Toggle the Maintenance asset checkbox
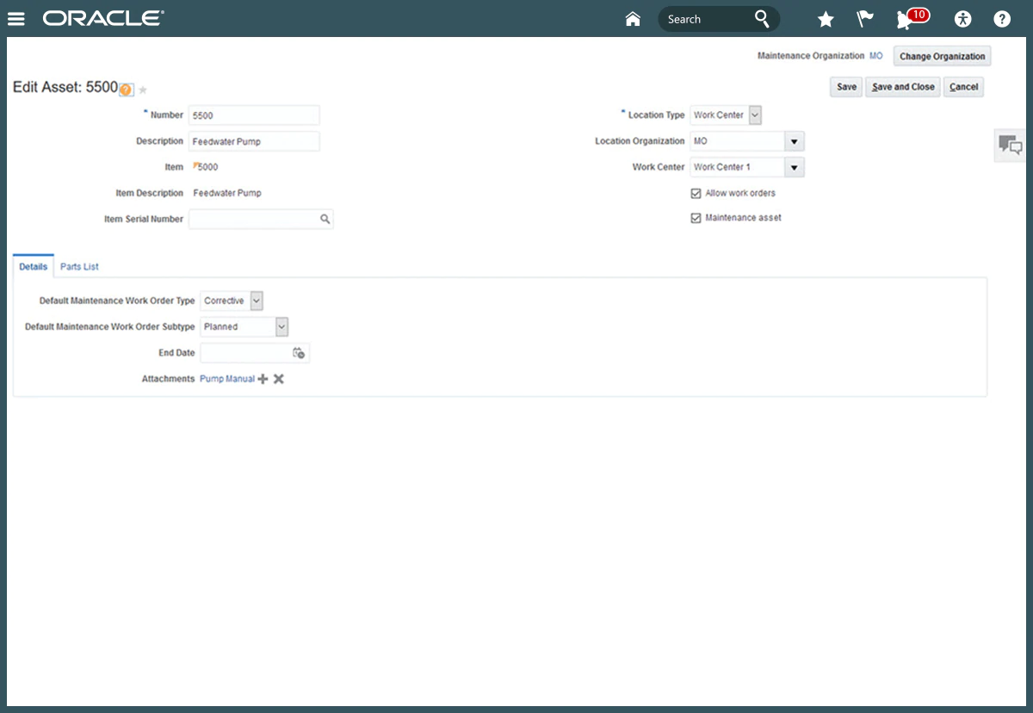This screenshot has height=713, width=1033. tap(696, 219)
